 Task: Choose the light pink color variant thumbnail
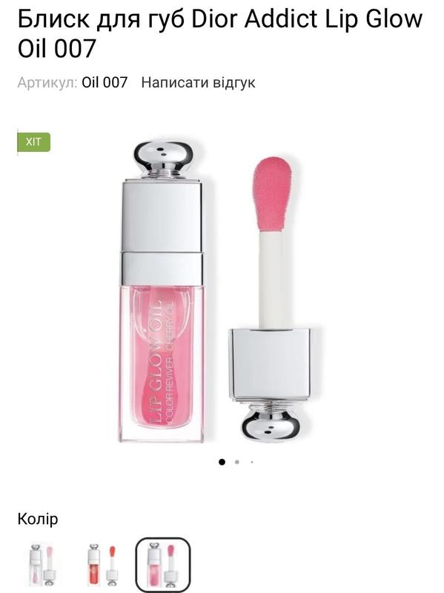(x=42, y=565)
